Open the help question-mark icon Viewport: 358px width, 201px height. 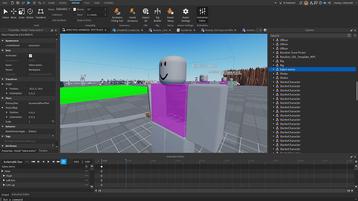pyautogui.click(x=320, y=3)
